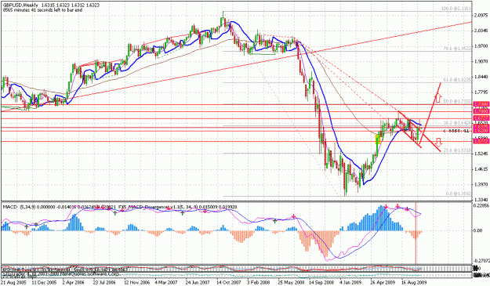The height and width of the screenshot is (286, 490).
Task: Click the 2.0975 price axis label
Action: [x=481, y=16]
